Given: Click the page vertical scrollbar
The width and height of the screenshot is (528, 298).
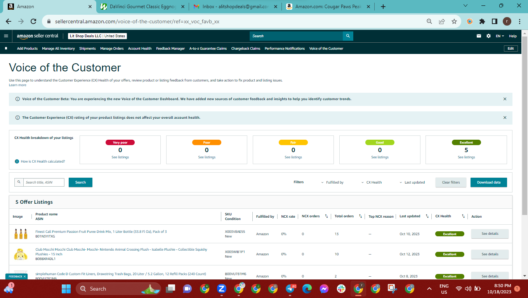Looking at the screenshot, I should (x=525, y=125).
